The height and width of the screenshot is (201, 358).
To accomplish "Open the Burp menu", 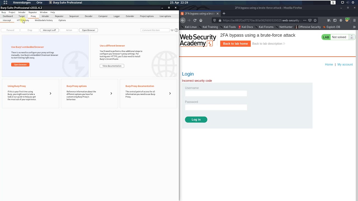I will click(4, 12).
